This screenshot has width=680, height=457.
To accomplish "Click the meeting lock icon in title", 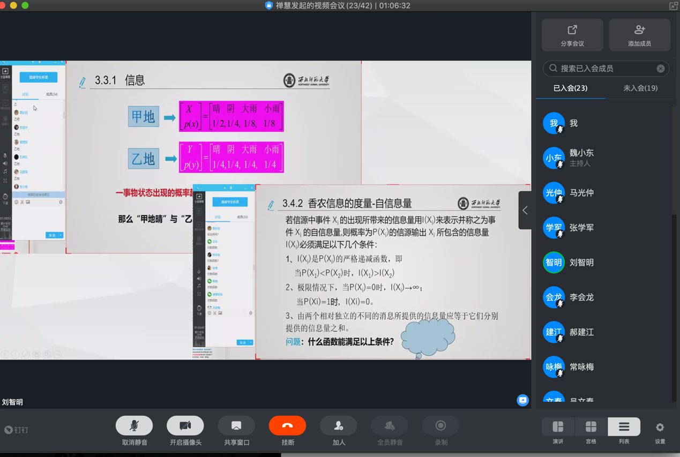I will [x=269, y=5].
